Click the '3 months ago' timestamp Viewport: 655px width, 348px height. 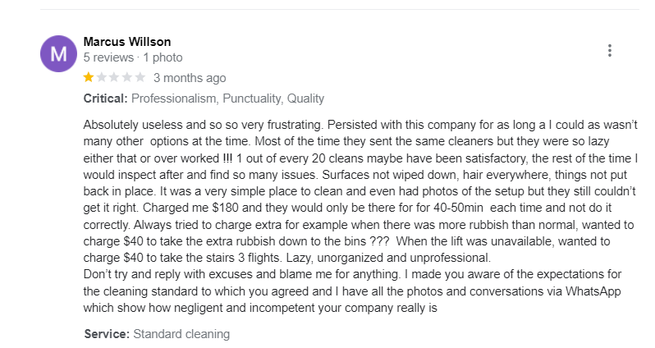pos(190,78)
